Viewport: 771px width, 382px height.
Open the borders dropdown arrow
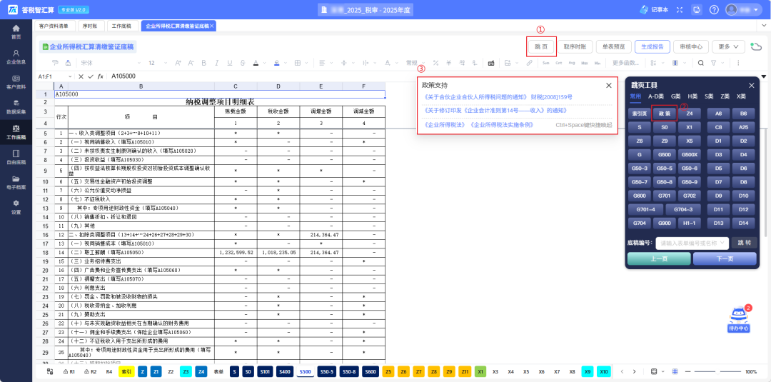306,63
